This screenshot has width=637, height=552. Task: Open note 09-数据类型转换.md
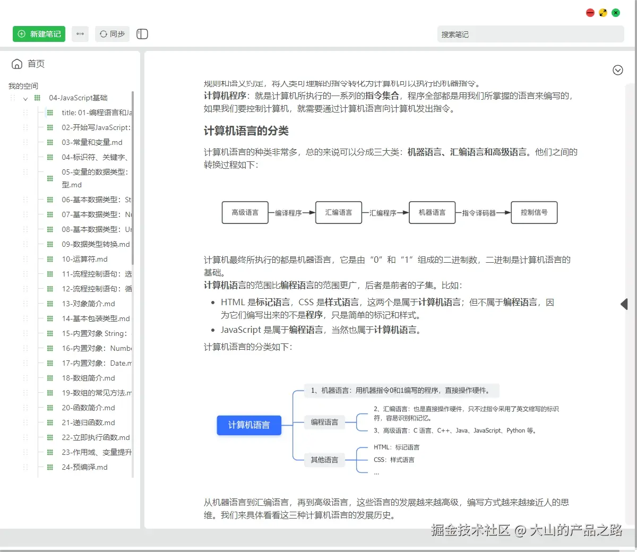pyautogui.click(x=96, y=244)
